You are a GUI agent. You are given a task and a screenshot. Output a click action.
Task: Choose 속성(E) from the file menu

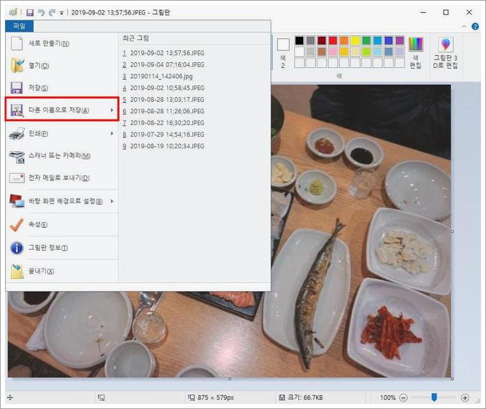point(62,225)
